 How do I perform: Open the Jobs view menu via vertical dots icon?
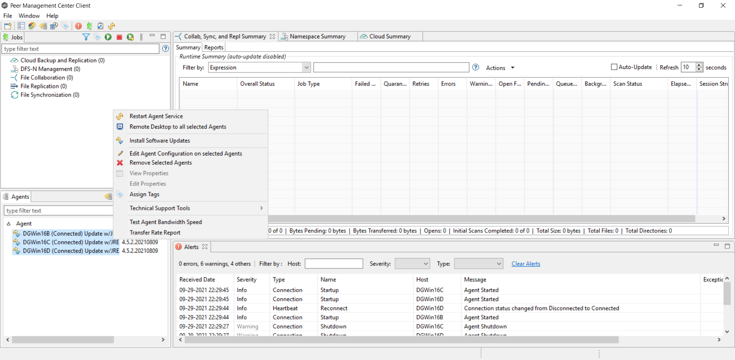point(141,37)
